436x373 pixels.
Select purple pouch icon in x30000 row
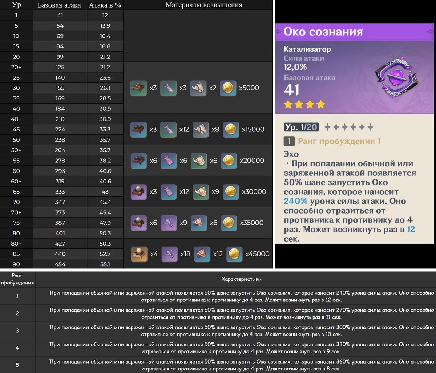coord(168,192)
